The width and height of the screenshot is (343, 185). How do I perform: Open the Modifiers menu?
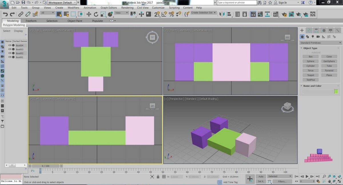pyautogui.click(x=73, y=8)
